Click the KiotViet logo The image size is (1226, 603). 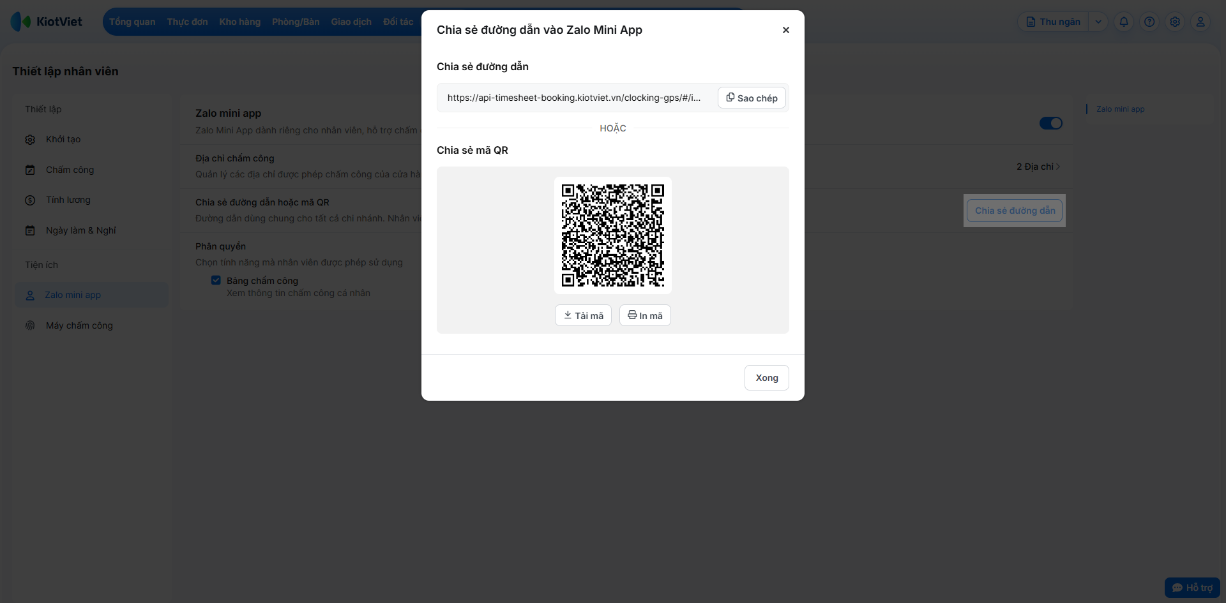coord(47,22)
